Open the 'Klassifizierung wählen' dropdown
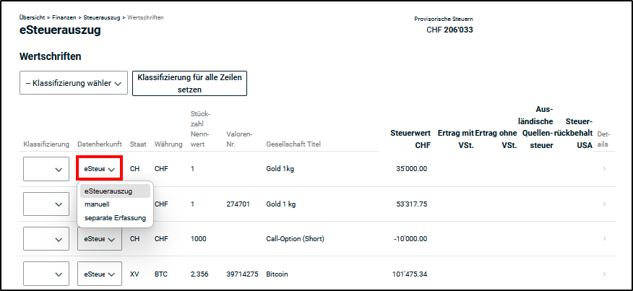This screenshot has height=291, width=633. coord(73,83)
